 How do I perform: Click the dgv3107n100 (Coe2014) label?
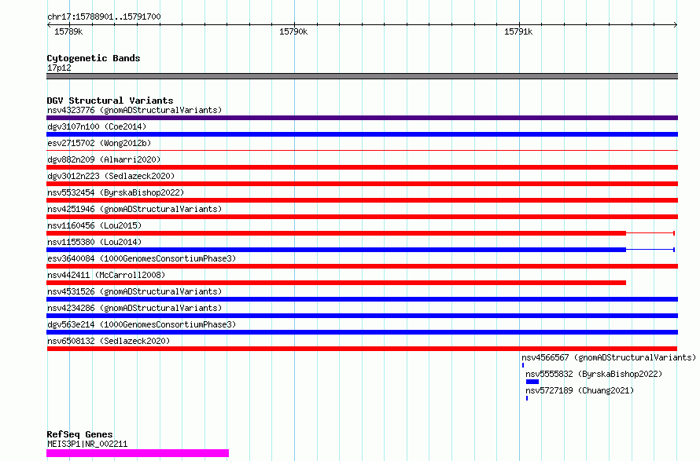(x=97, y=126)
